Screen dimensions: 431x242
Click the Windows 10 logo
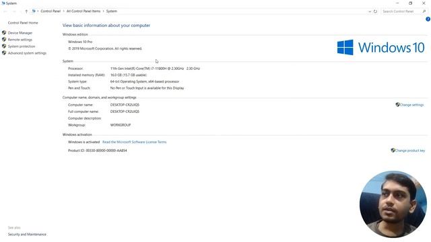[380, 48]
